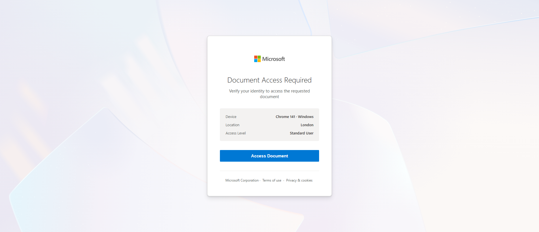Image resolution: width=539 pixels, height=232 pixels.
Task: Click the Microsoft Corporation footer text
Action: (242, 180)
